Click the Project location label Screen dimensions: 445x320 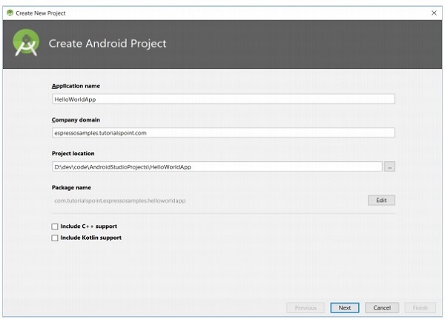[x=73, y=154]
